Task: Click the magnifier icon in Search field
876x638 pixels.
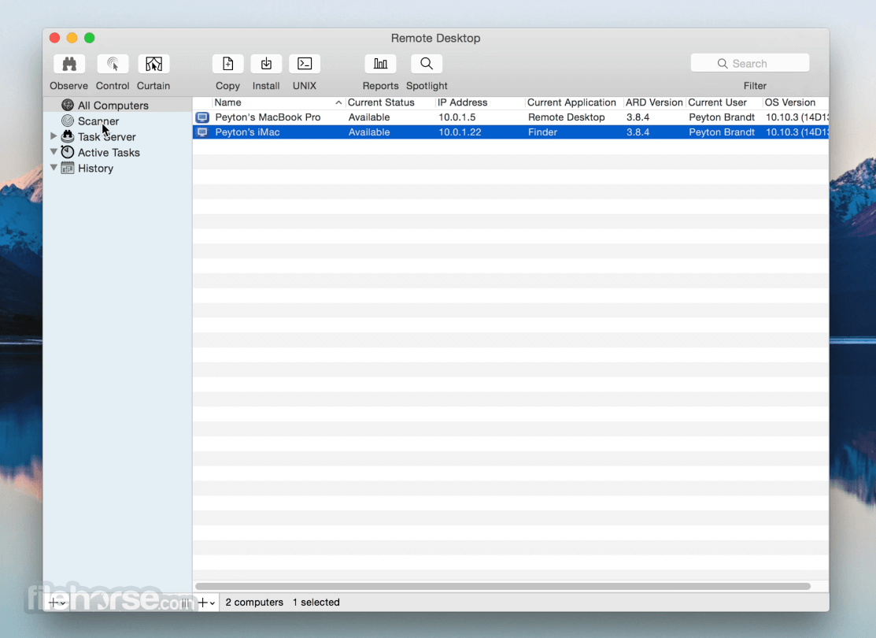Action: 723,64
